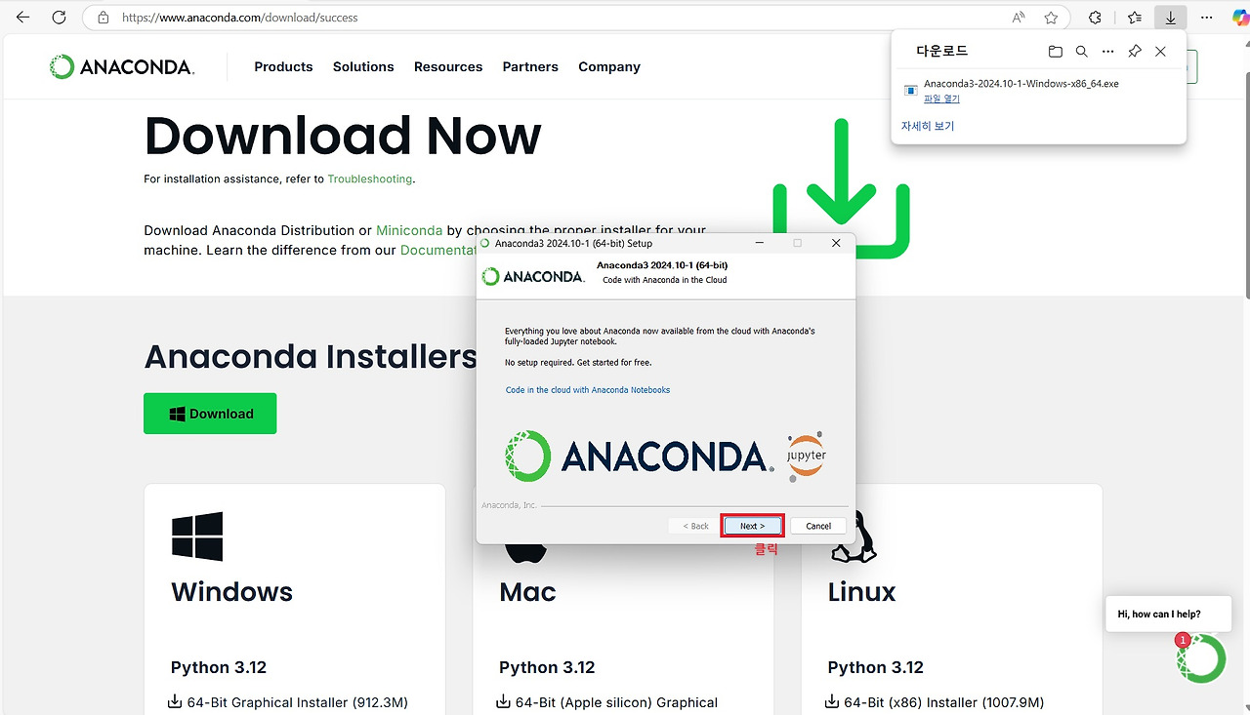Click the "No setup required. Get started for free." text
Screen dimensions: 1250x715
tap(578, 363)
